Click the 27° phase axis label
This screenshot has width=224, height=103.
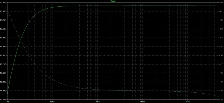[x=222, y=64]
